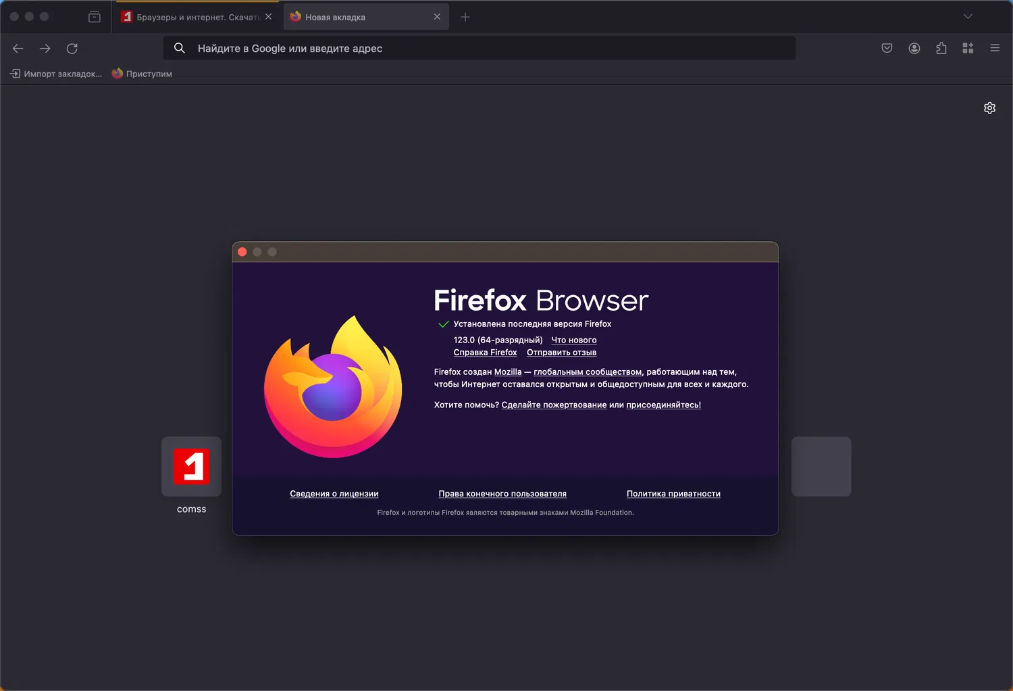Open the 'Справка Firefox' link

[x=485, y=353]
